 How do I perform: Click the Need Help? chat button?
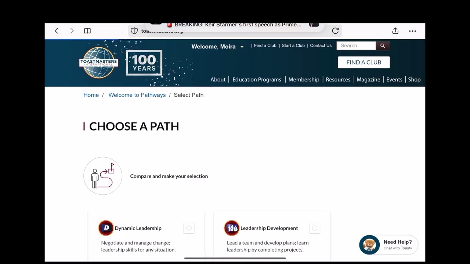tap(389, 245)
